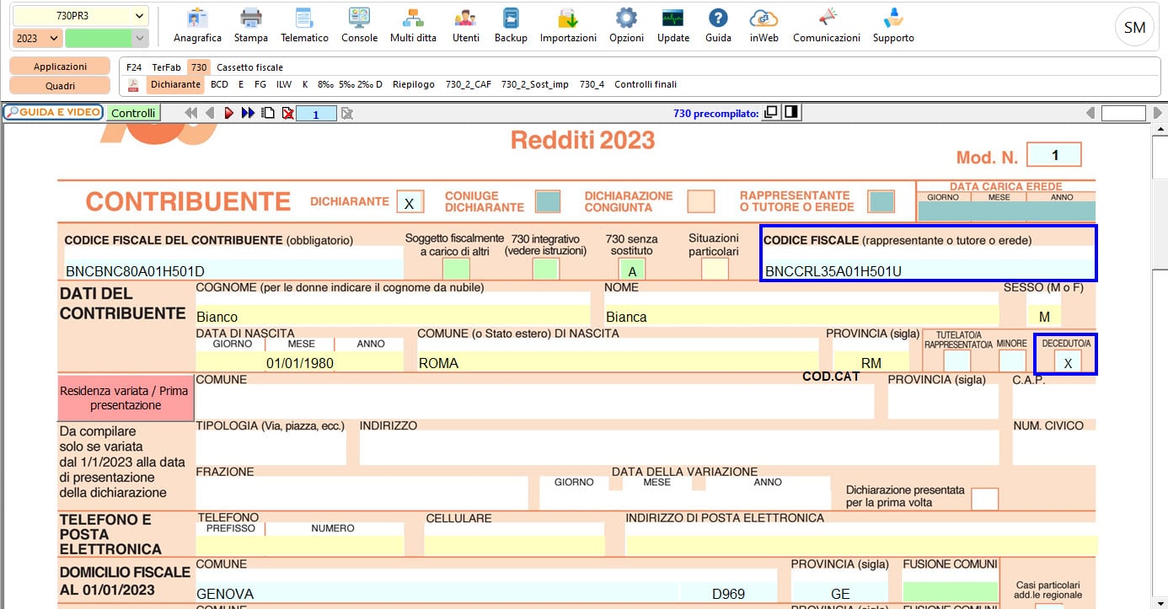Open Comunicazioni megaphone icon
The height and width of the screenshot is (609, 1168).
tap(827, 25)
